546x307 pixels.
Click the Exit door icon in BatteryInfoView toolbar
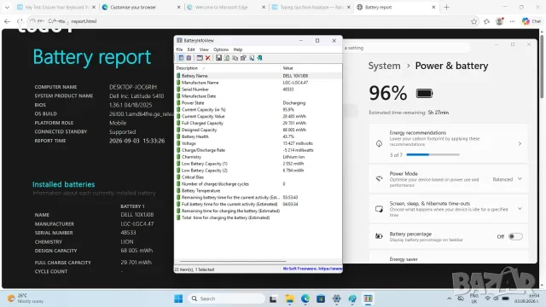point(259,58)
